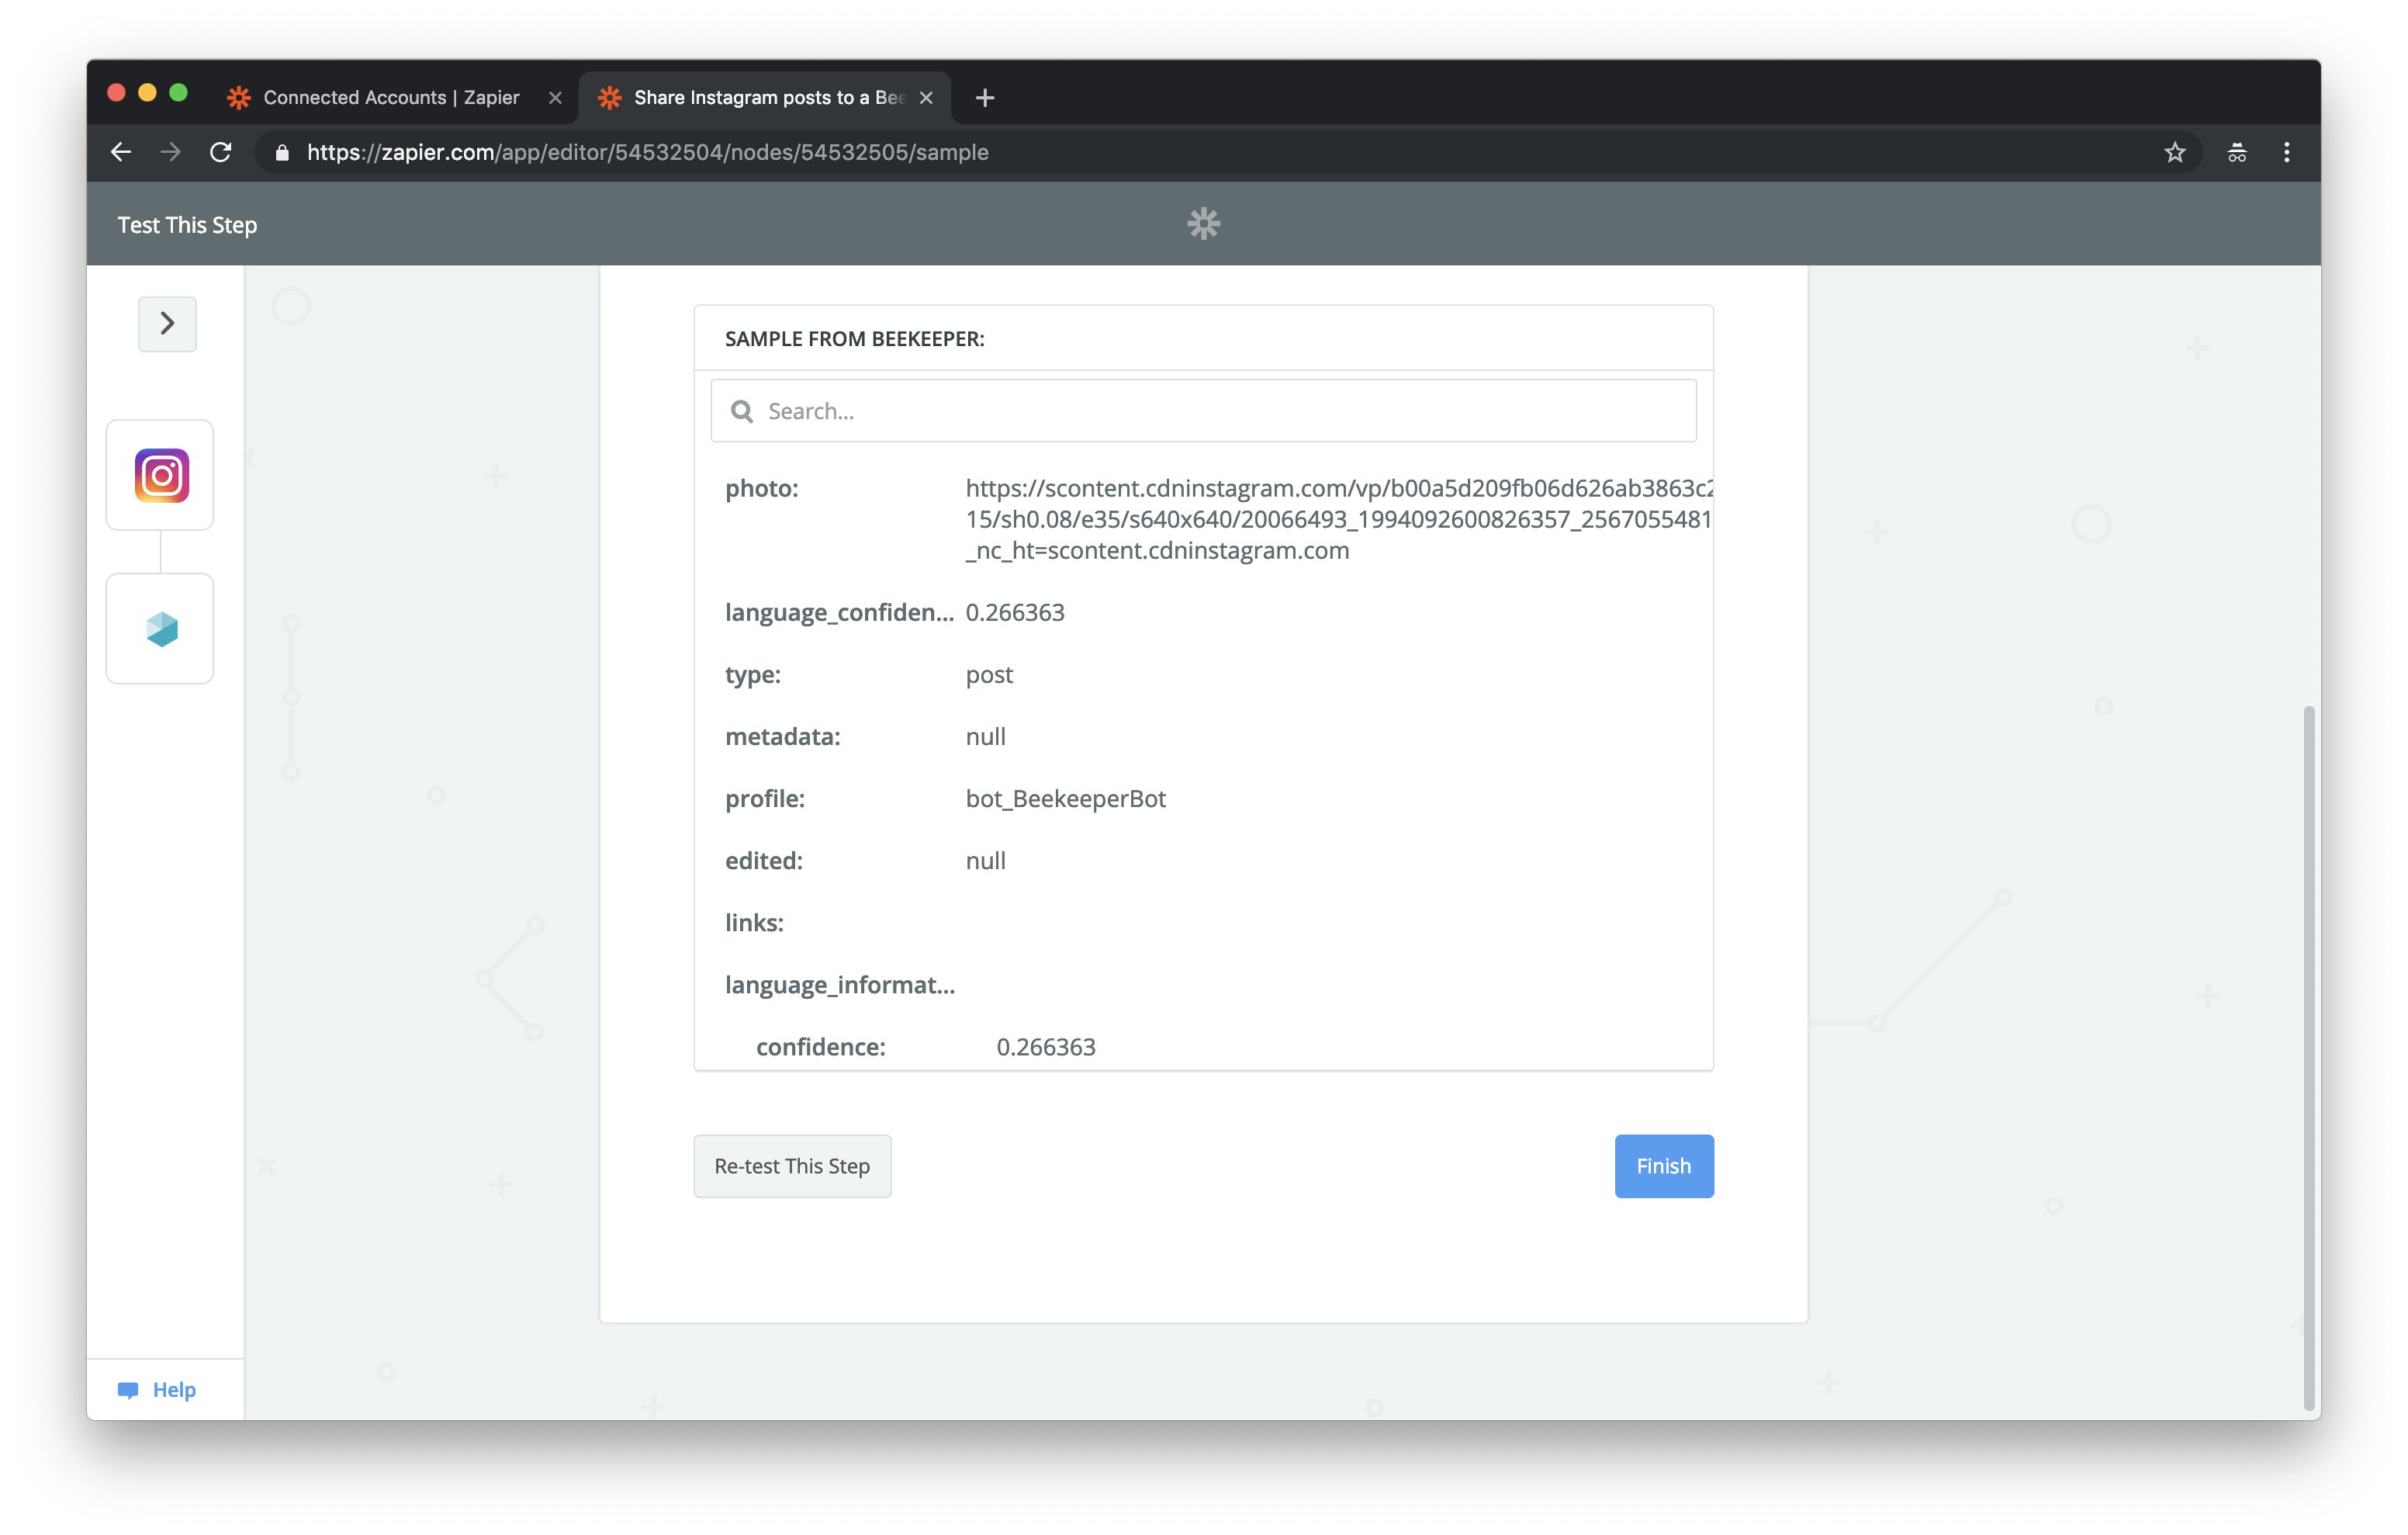Expand the sidebar with chevron button
The width and height of the screenshot is (2408, 1535).
pyautogui.click(x=167, y=323)
